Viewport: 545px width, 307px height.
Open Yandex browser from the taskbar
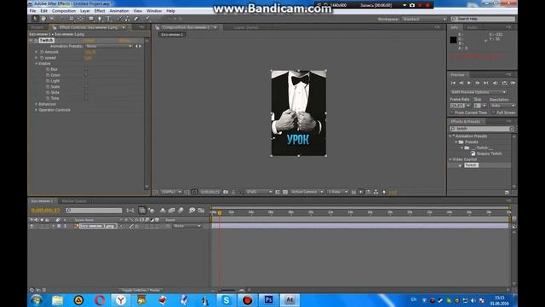click(x=121, y=300)
